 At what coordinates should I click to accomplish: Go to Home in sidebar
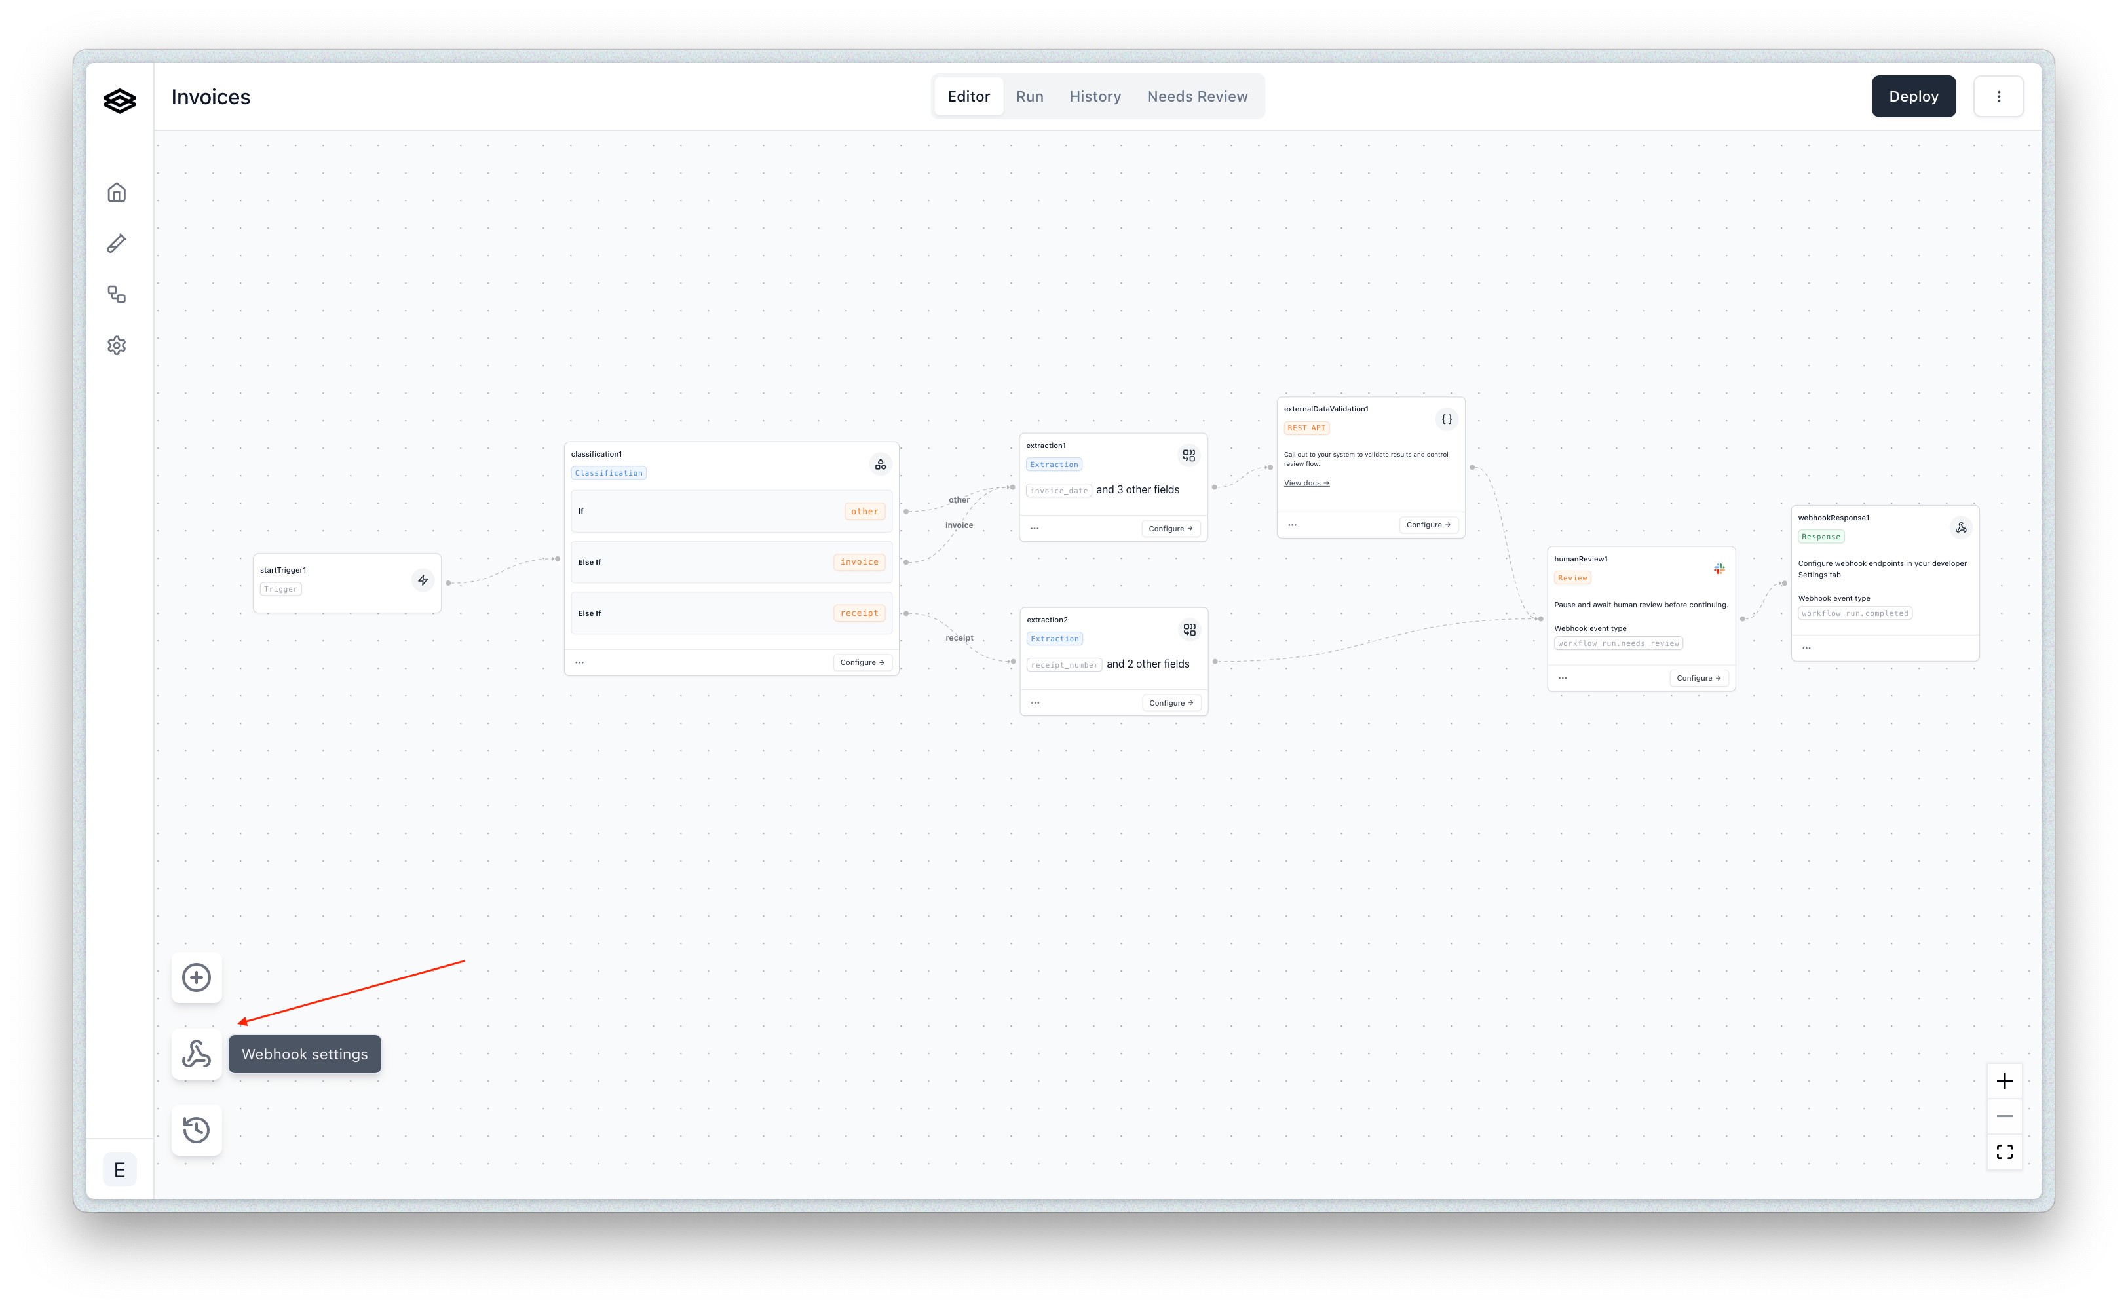click(117, 192)
